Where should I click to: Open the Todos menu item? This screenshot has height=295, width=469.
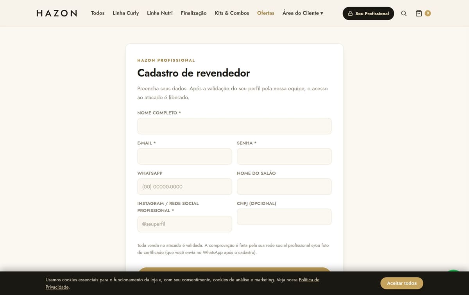pyautogui.click(x=98, y=13)
